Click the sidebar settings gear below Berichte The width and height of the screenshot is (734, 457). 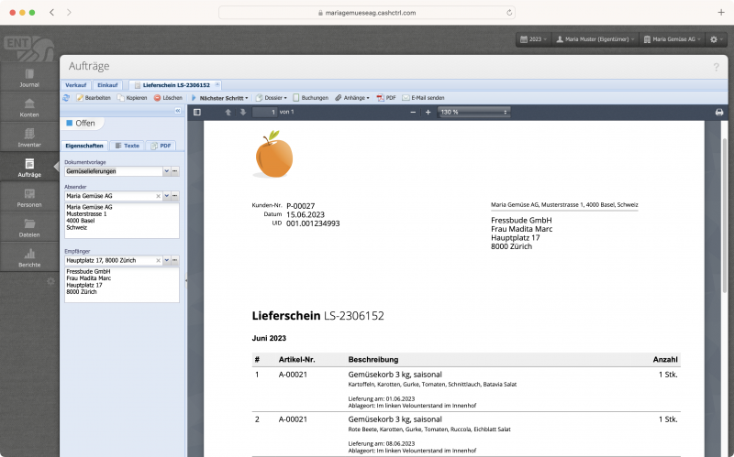(x=50, y=281)
